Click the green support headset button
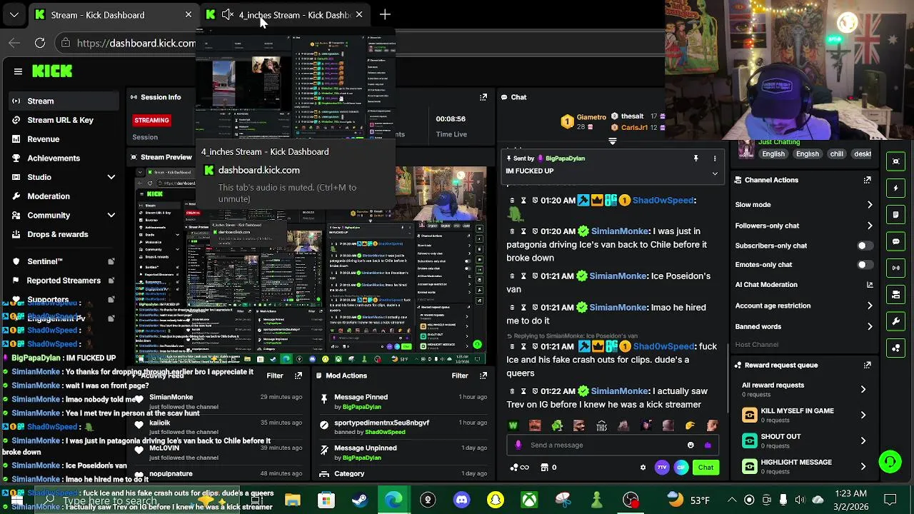This screenshot has height=514, width=914. click(x=890, y=462)
